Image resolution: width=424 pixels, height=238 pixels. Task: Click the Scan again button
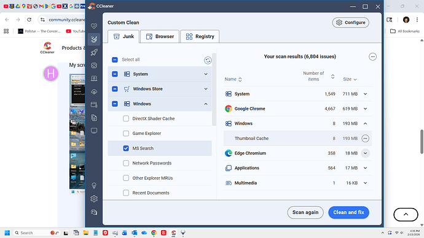[305, 212]
